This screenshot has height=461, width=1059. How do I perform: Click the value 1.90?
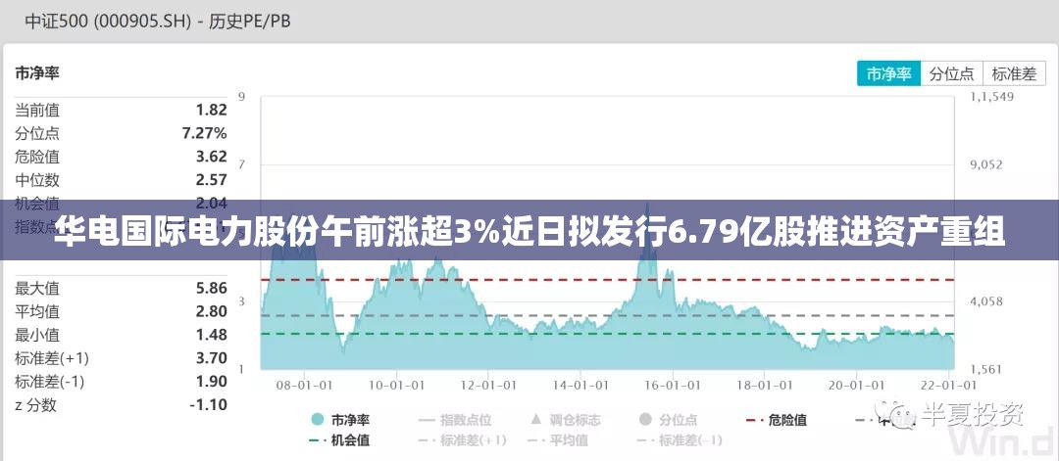[x=212, y=382]
